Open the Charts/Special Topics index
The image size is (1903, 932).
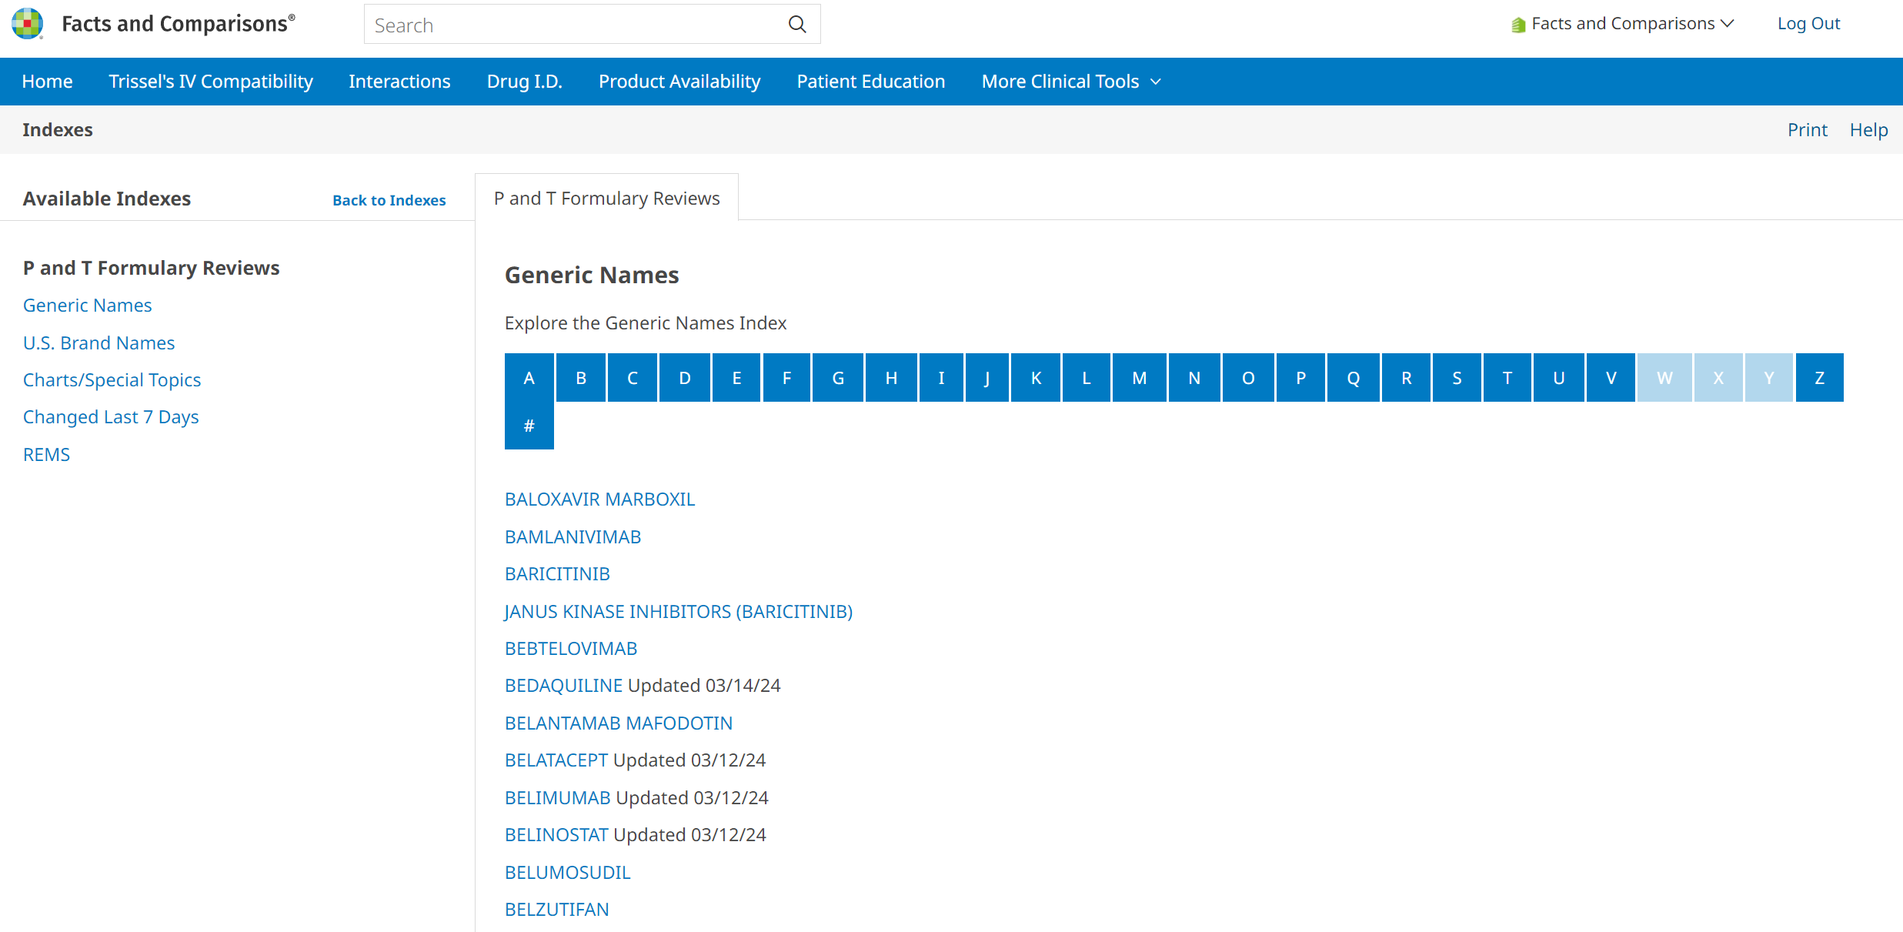pos(112,379)
